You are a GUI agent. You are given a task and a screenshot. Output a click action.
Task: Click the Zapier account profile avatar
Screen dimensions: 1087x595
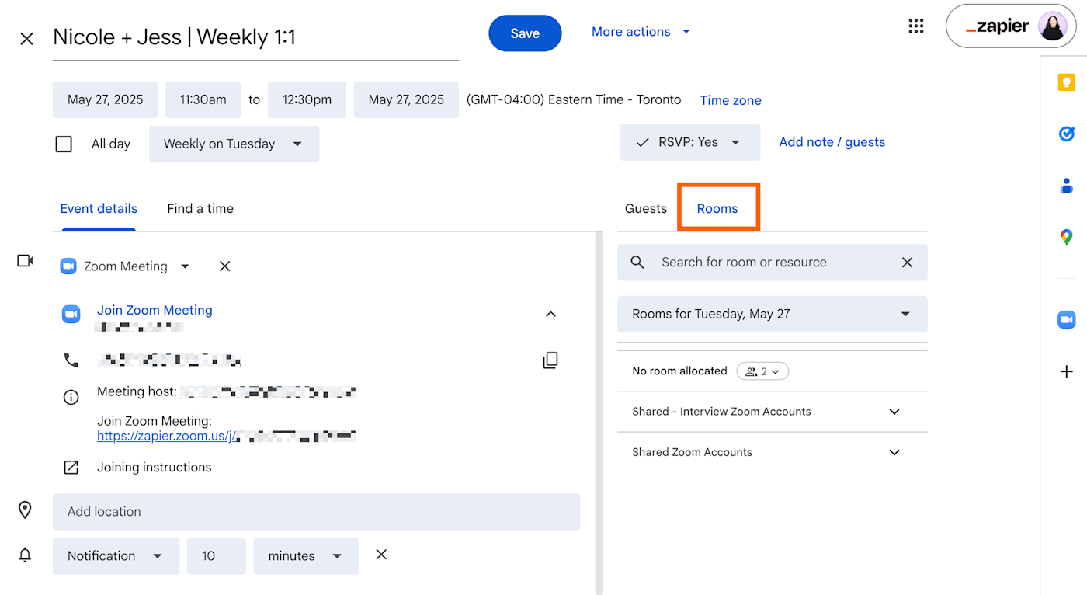coord(1052,26)
